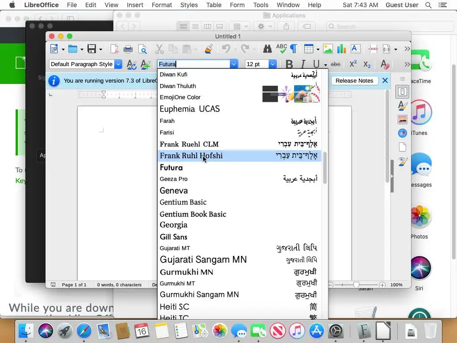
Task: Open a new document via toolbar icon
Action: pyautogui.click(x=54, y=49)
